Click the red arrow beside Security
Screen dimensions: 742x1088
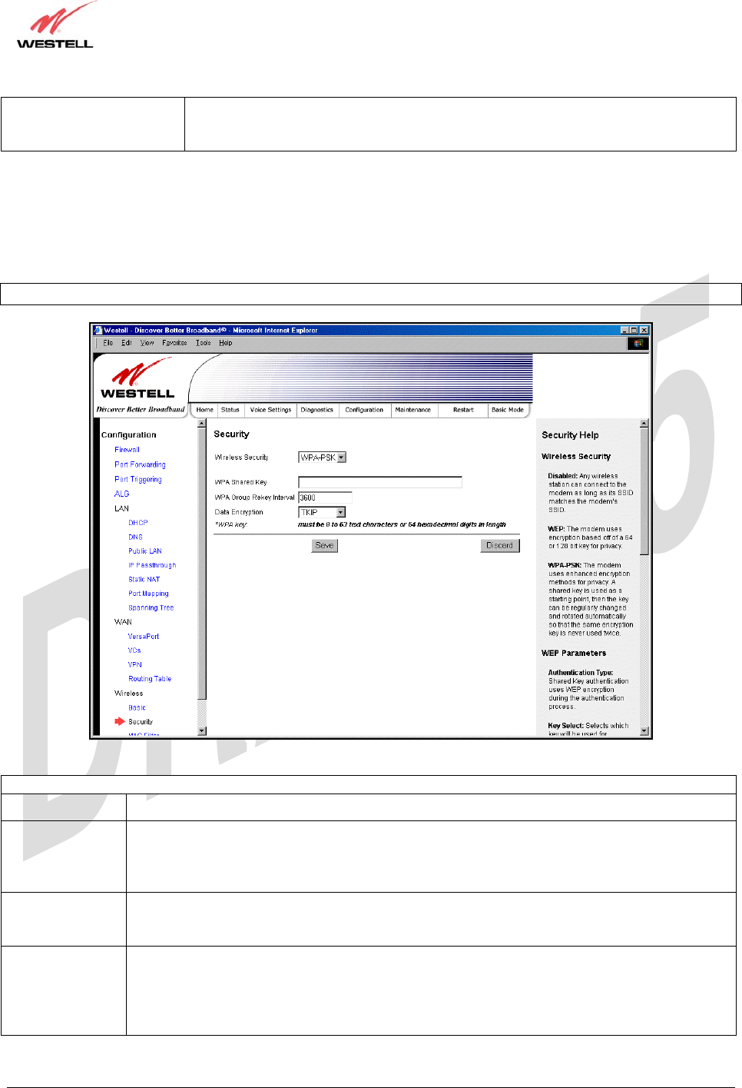pos(120,721)
